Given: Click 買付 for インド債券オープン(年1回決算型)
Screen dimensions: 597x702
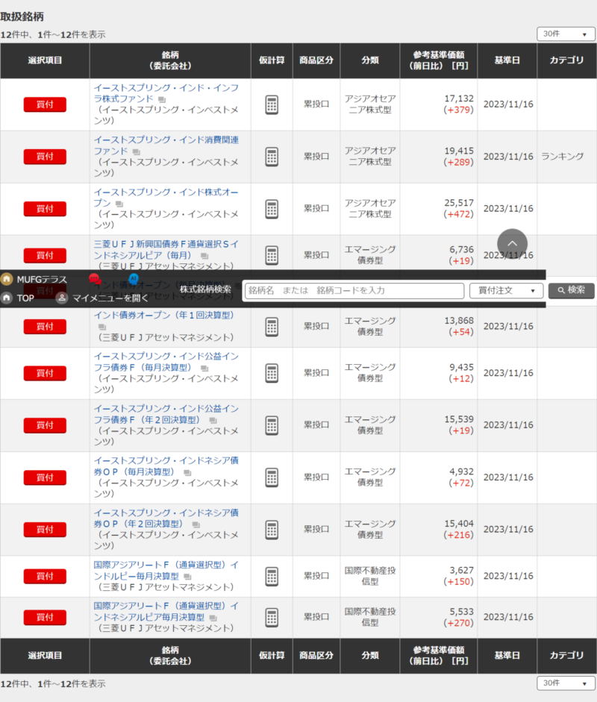Looking at the screenshot, I should pyautogui.click(x=45, y=327).
